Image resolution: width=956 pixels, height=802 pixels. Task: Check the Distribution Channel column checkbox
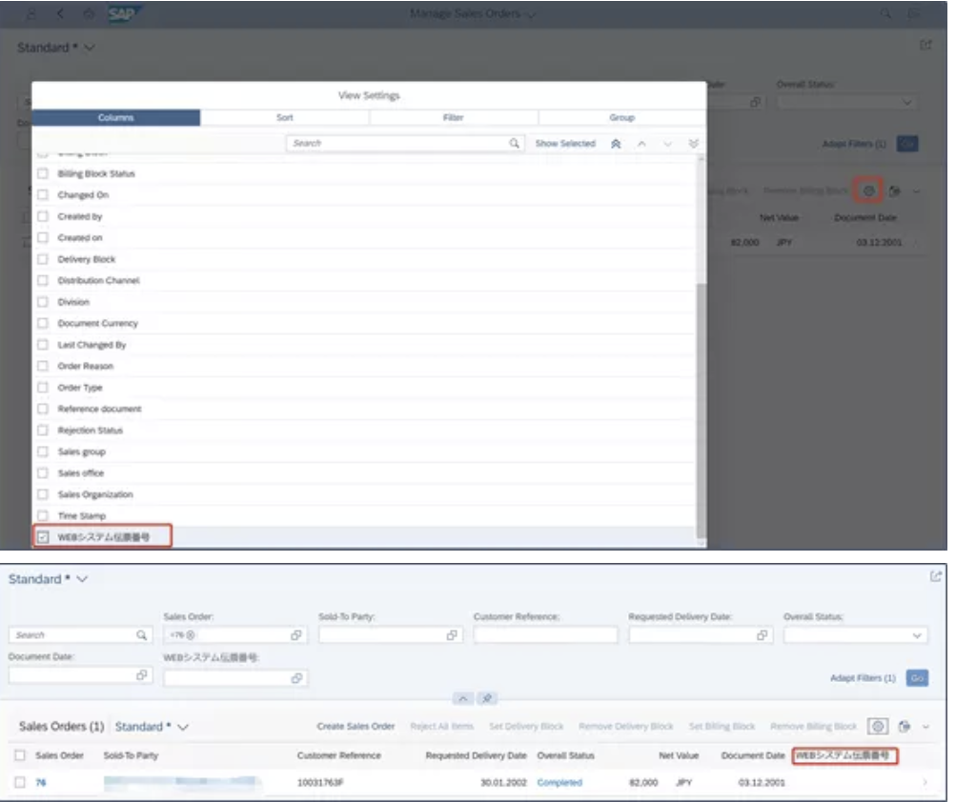tap(43, 280)
